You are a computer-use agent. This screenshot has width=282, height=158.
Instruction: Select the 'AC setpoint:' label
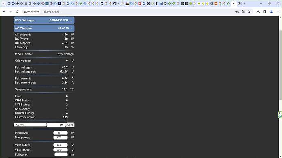[x=23, y=35]
